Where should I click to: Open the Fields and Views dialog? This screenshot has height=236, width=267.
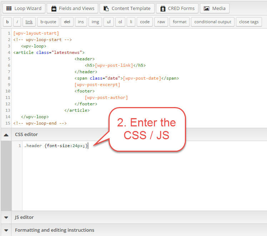(x=72, y=8)
